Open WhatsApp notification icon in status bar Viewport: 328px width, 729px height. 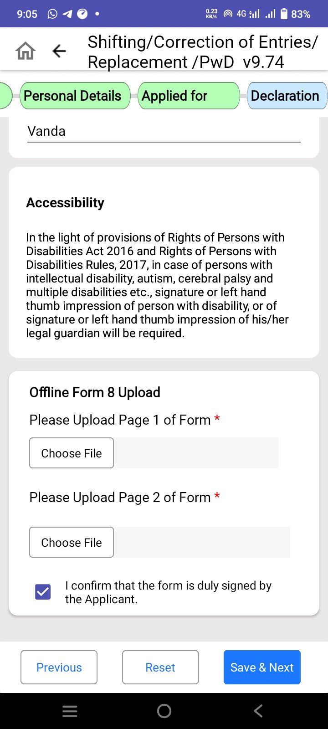pos(52,14)
